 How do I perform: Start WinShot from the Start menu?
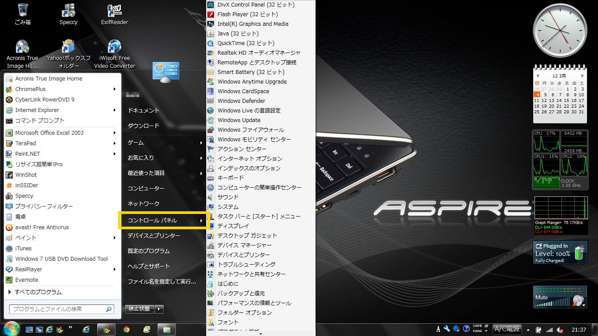(x=62, y=175)
